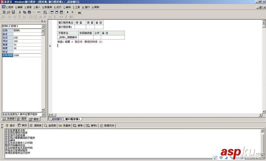This screenshot has height=161, width=266.
Task: Open the Find icon with magnifier
Action: 45,12
